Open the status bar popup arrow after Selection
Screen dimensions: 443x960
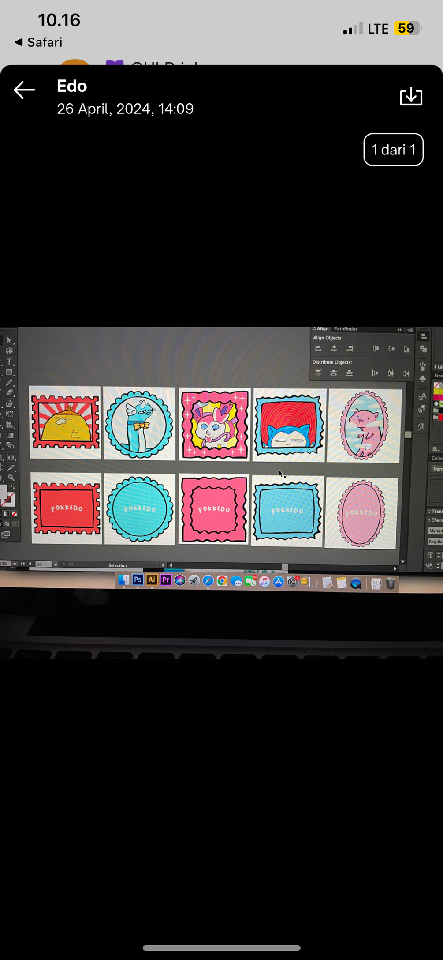click(163, 565)
